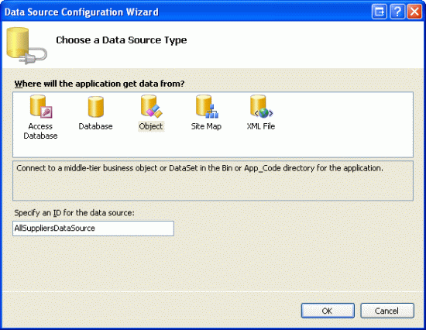
Task: Confirm with the OK button
Action: 328,311
